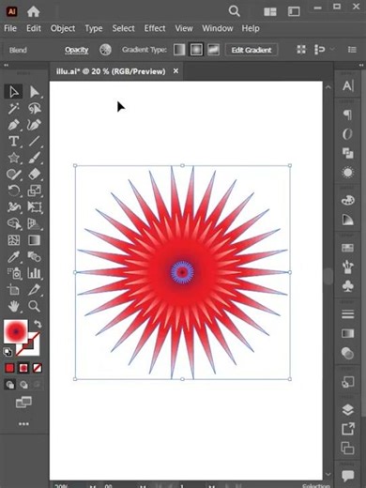Select the Symbol Sprayer tool
Screen dimensions: 366x488
tap(13, 273)
